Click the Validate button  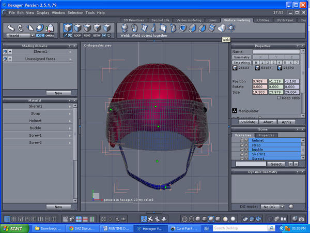pyautogui.click(x=247, y=122)
